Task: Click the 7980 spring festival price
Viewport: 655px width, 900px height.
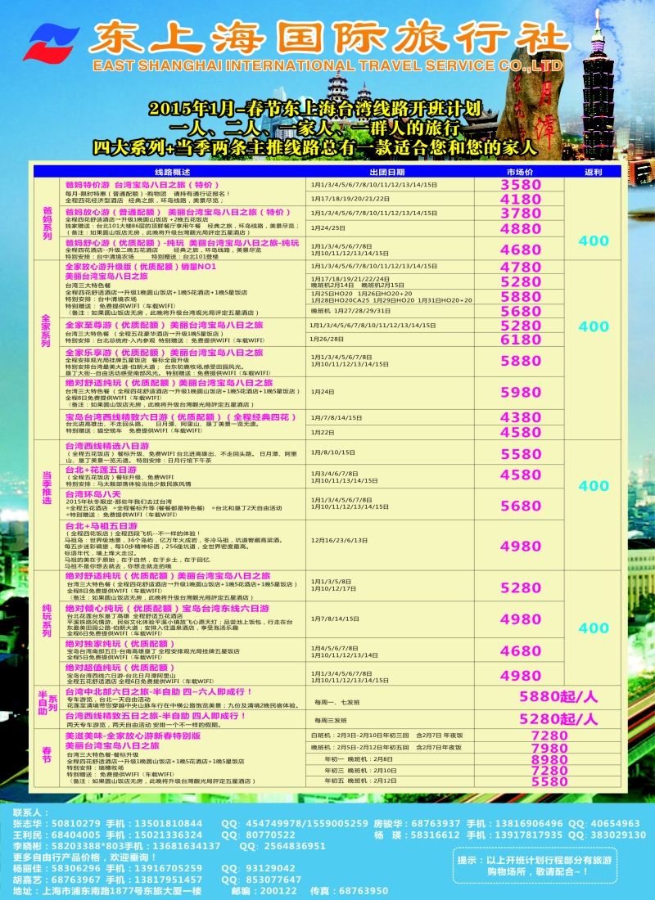Action: pos(549,748)
